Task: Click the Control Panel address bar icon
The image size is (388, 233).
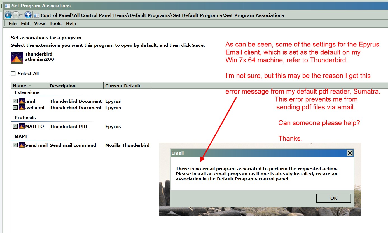Action: coord(36,15)
